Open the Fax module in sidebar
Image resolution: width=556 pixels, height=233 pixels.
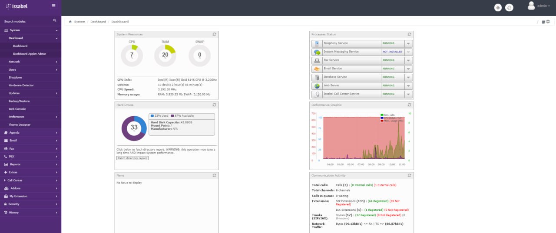pos(30,148)
